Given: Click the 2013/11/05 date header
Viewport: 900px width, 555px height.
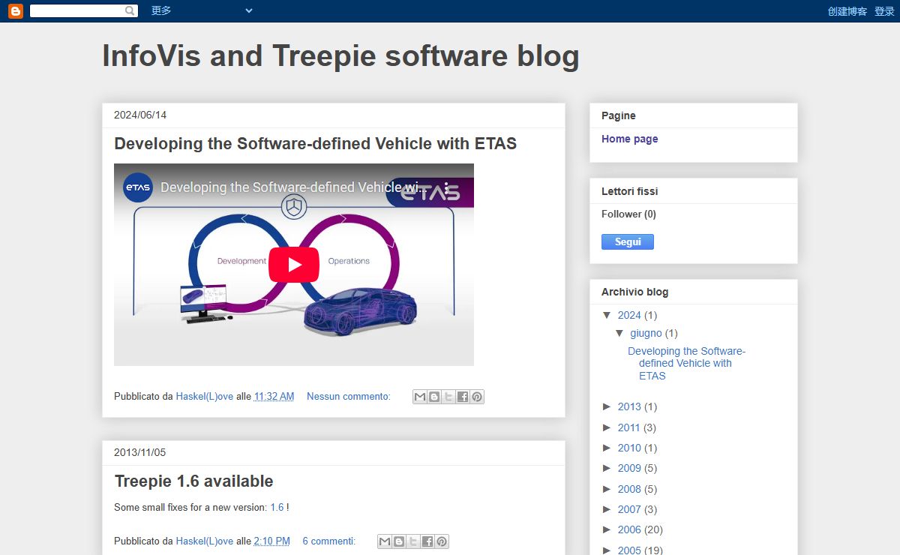Looking at the screenshot, I should (x=140, y=453).
